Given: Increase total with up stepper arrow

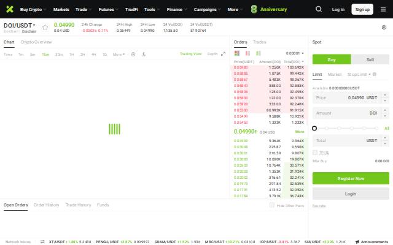Looking at the screenshot, I should (x=385, y=137).
